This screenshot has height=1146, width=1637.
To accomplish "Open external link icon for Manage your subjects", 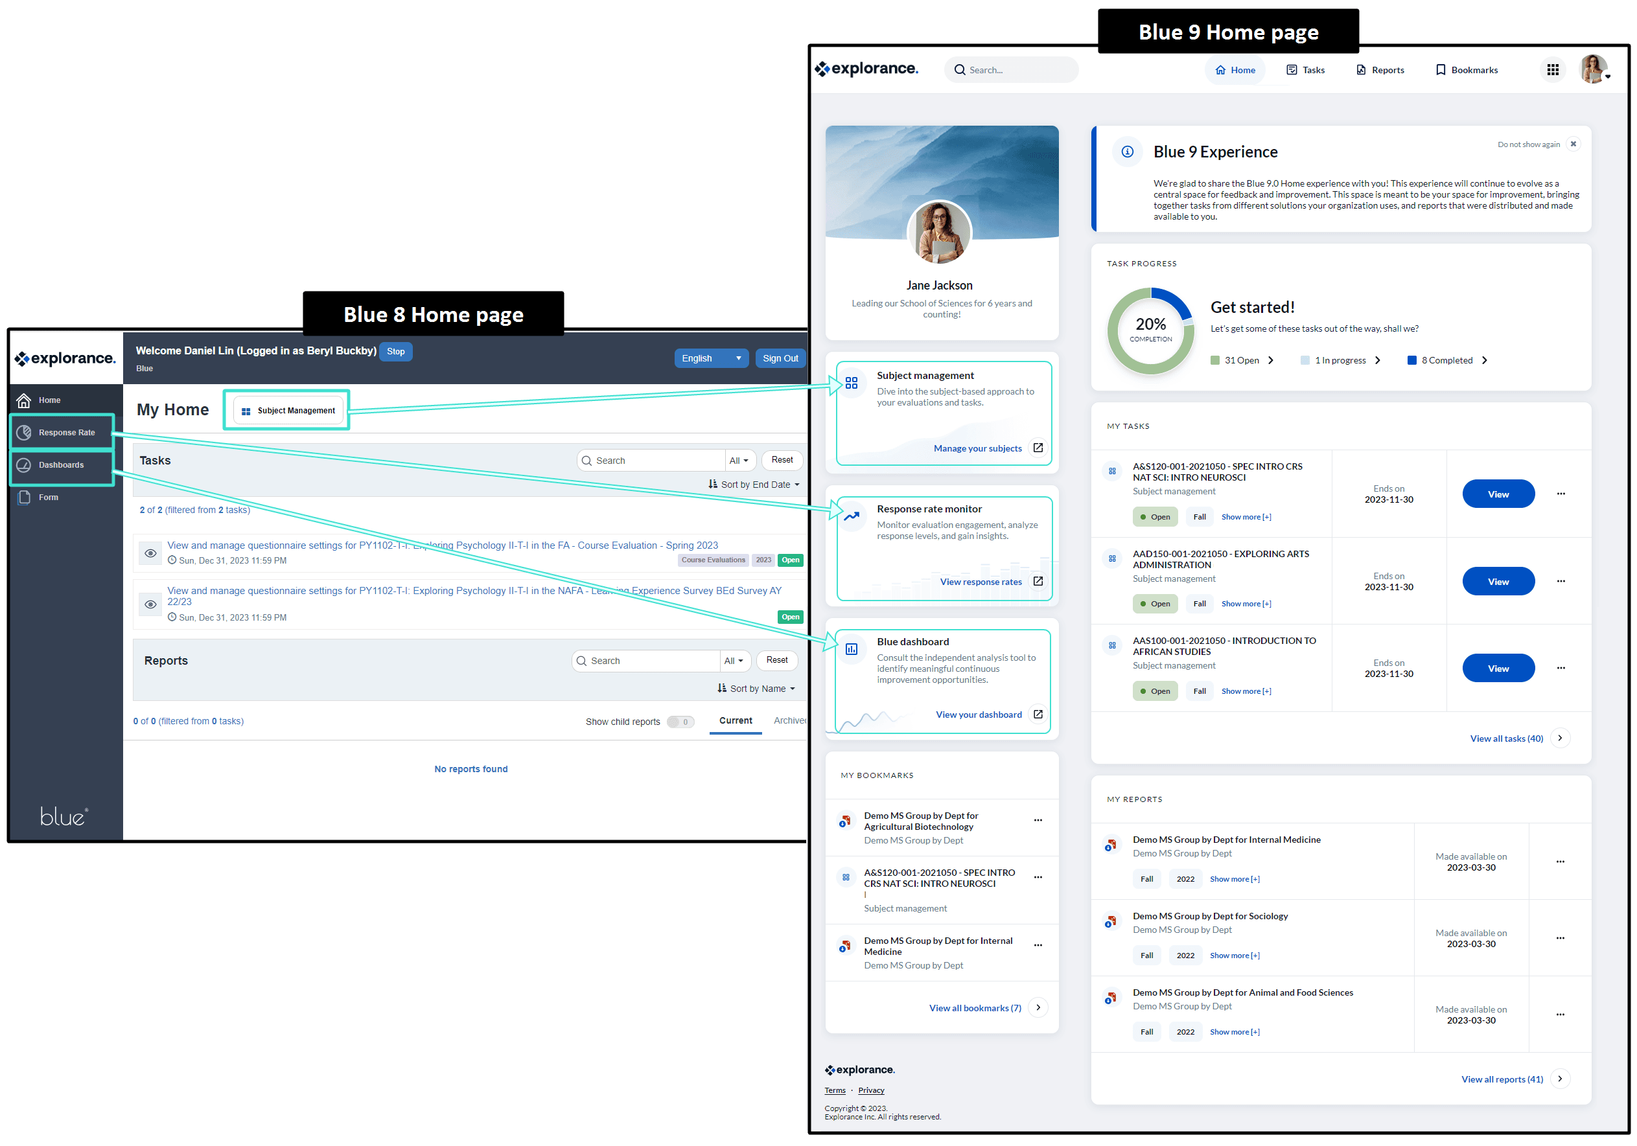I will (1038, 448).
